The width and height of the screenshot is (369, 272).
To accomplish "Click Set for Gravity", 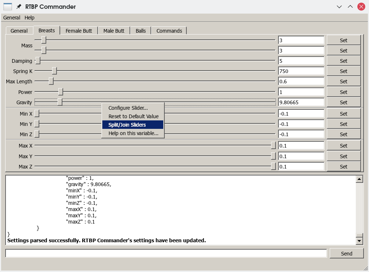I will pyautogui.click(x=344, y=102).
